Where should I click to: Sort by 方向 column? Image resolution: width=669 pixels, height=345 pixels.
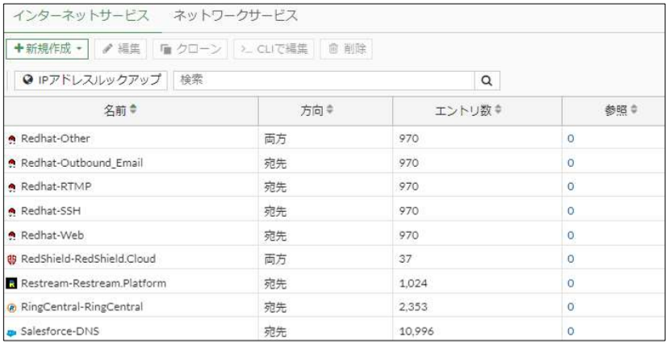click(x=324, y=109)
